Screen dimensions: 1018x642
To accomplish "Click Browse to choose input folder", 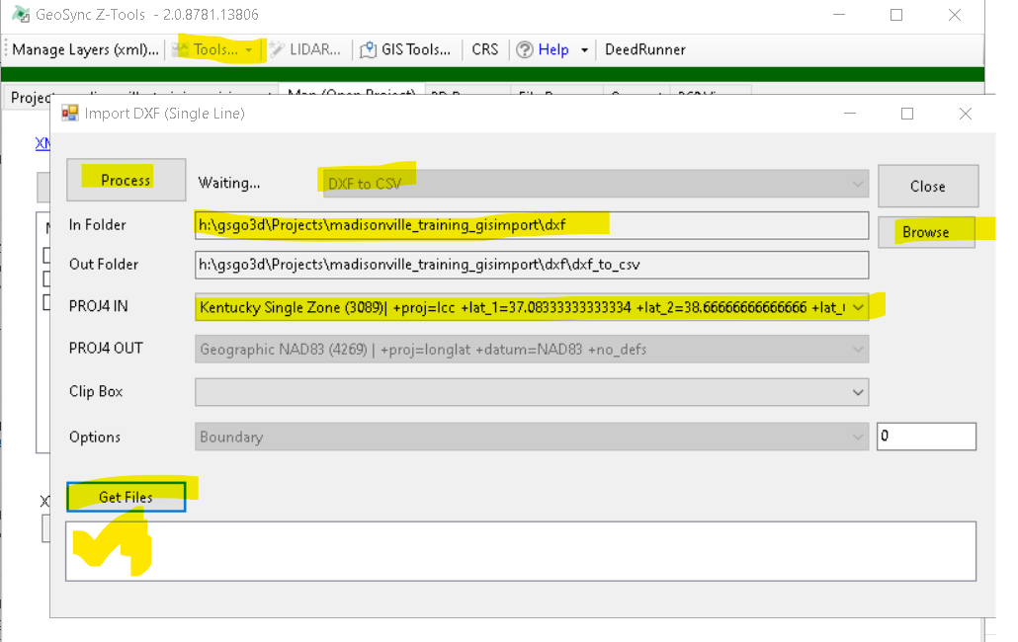I will coord(926,232).
